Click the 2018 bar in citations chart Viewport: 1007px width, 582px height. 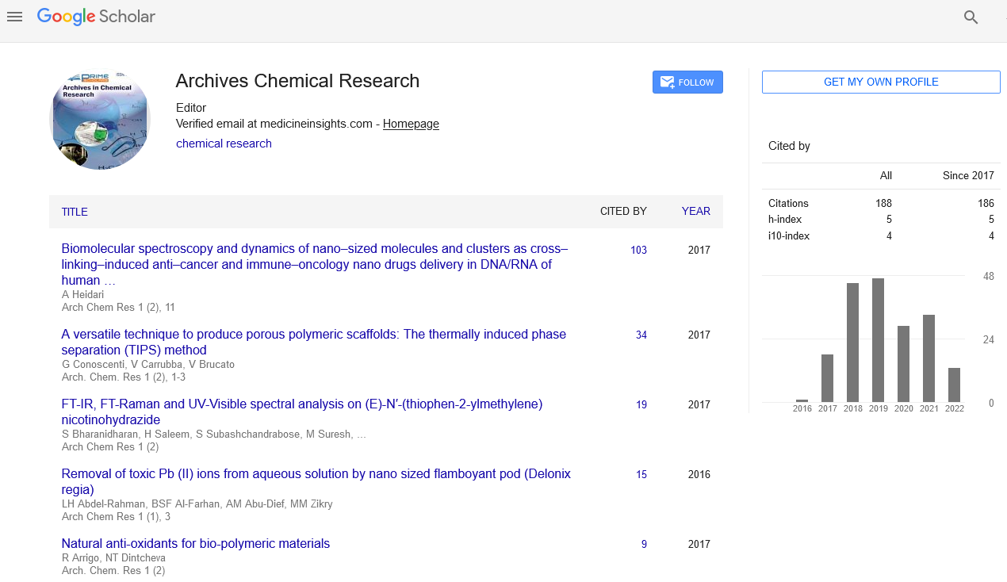852,343
